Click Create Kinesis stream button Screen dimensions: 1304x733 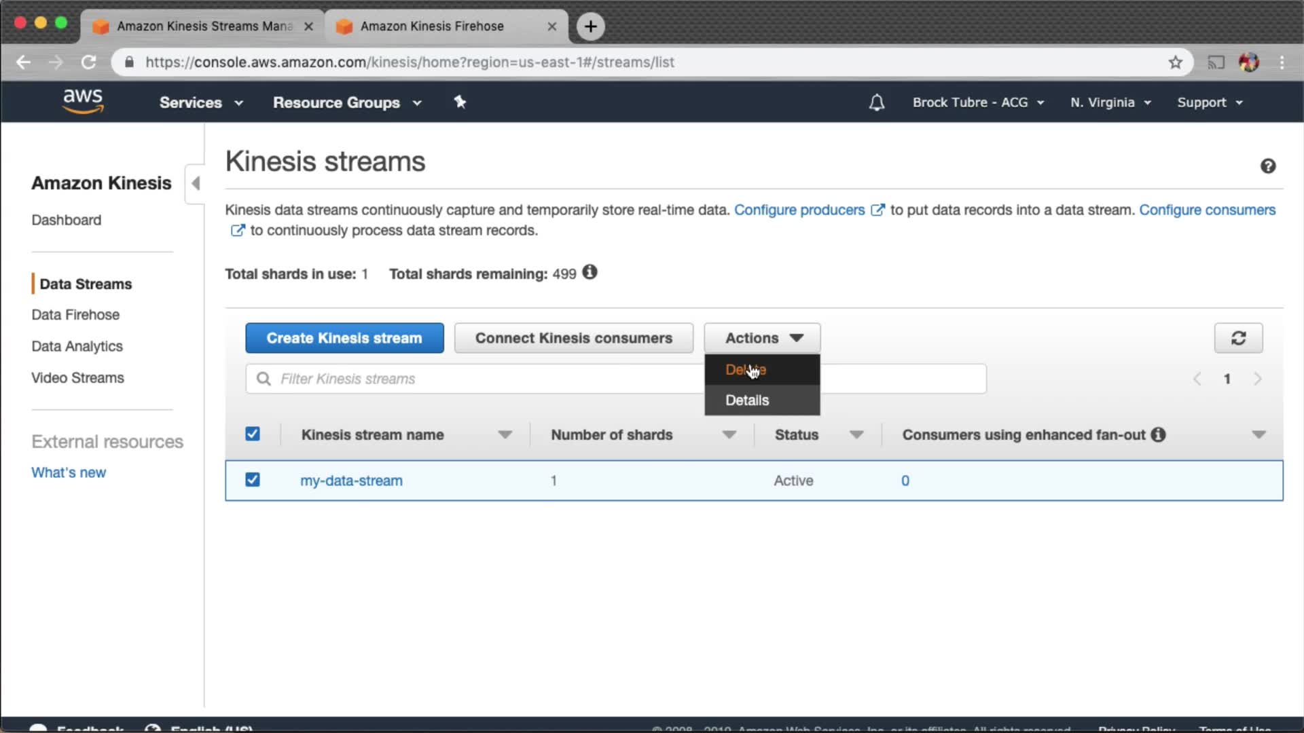click(x=344, y=338)
